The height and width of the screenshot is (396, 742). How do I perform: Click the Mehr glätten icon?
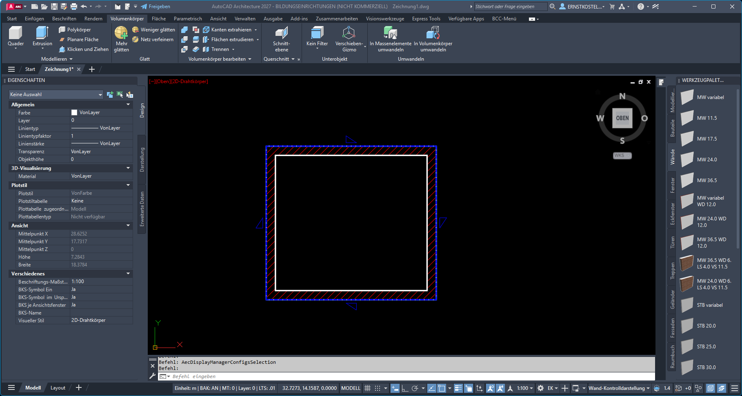click(x=121, y=33)
